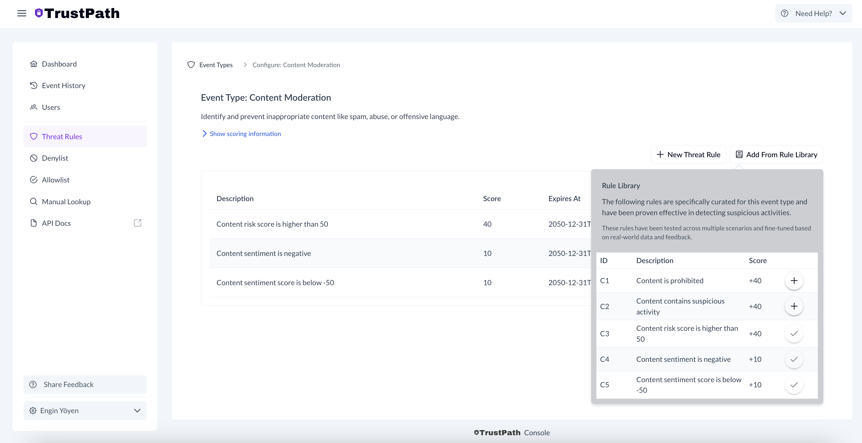This screenshot has height=443, width=862.
Task: Expand the Engin Yöyen account chevron
Action: [x=137, y=411]
